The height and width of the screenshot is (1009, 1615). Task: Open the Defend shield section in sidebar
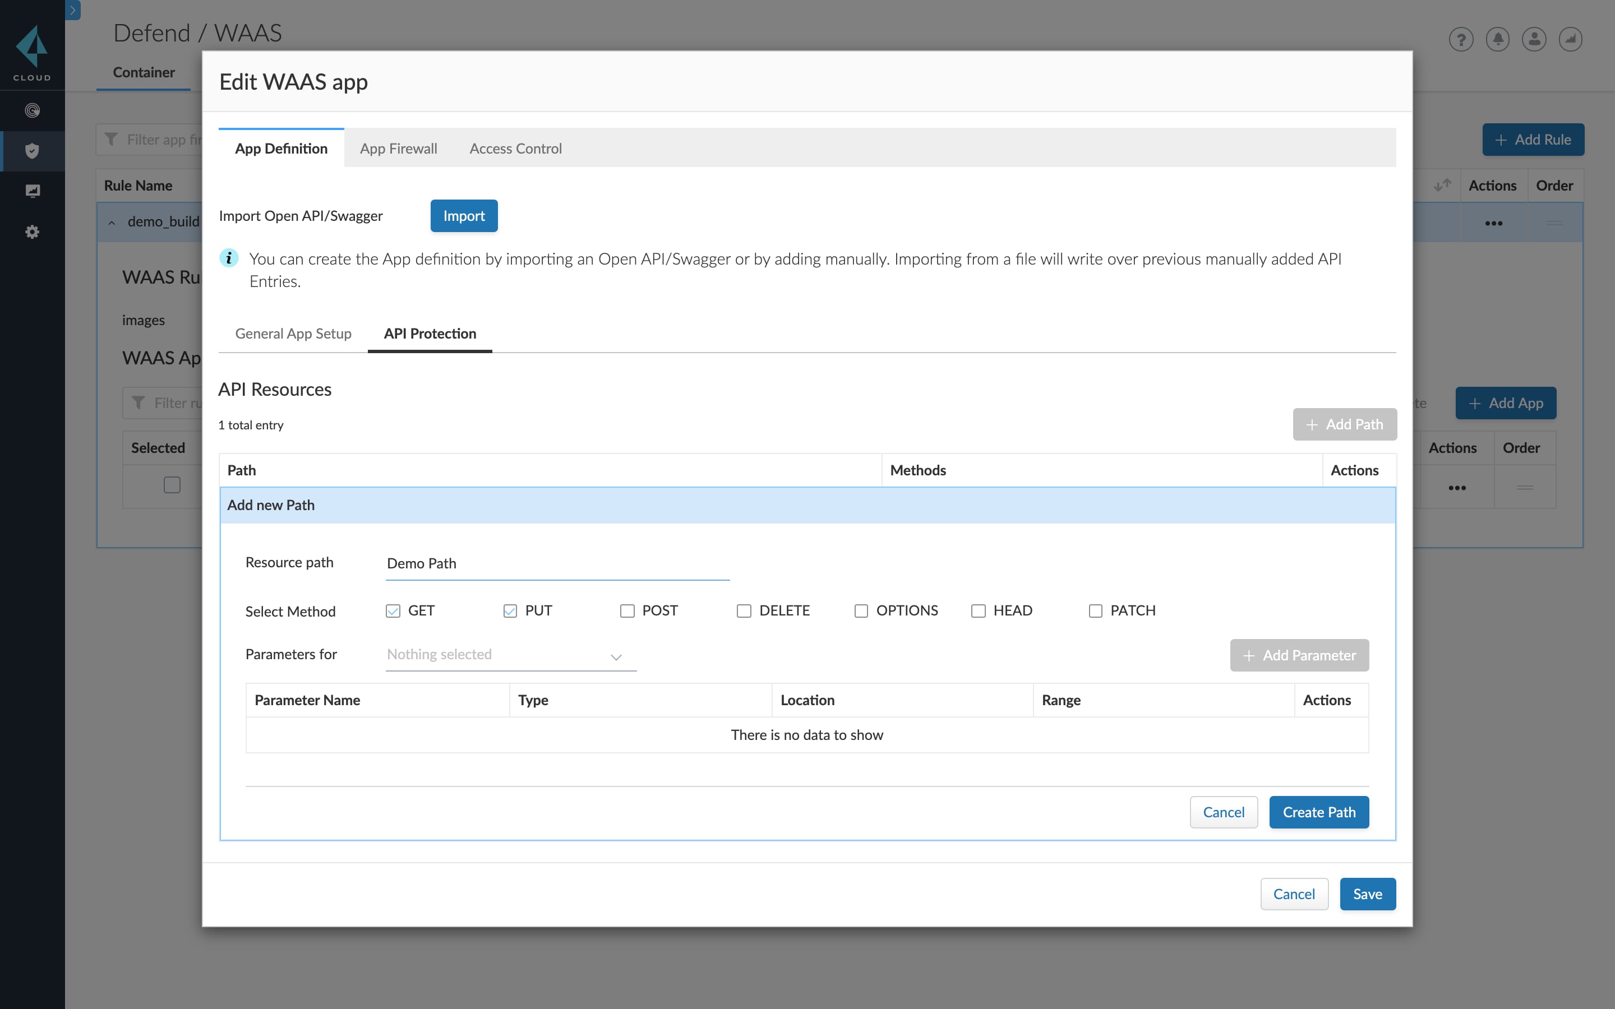coord(32,151)
